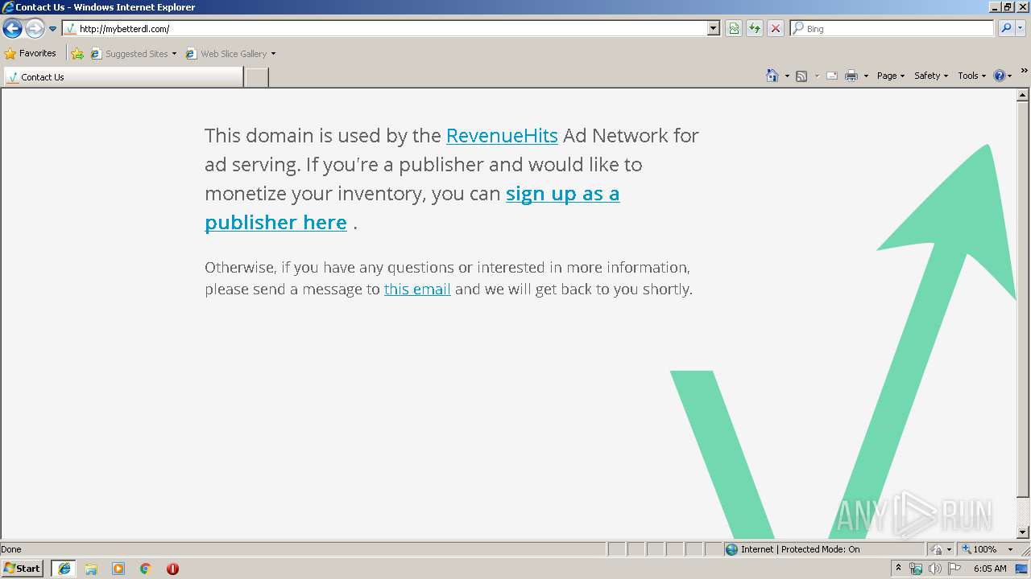Launch the Chrome taskbar icon
1031x579 pixels.
[x=146, y=569]
